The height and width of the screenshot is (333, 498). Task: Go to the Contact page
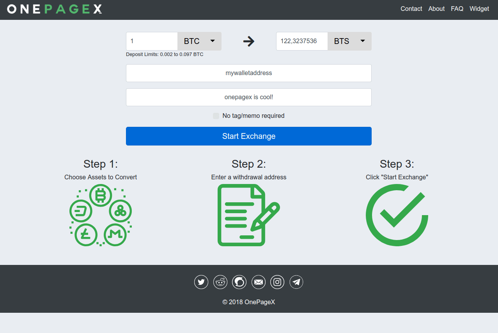411,9
